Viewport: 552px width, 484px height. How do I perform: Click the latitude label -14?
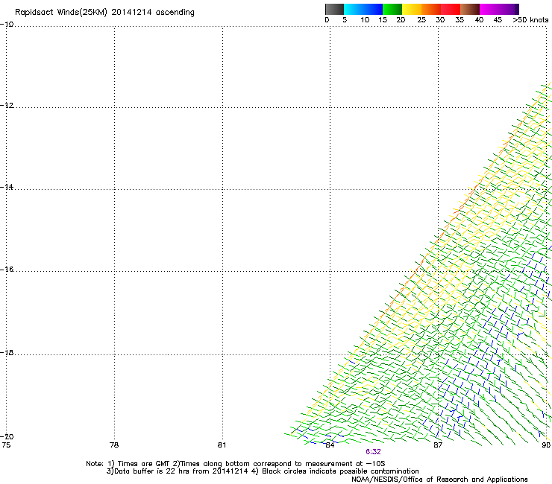click(x=7, y=187)
